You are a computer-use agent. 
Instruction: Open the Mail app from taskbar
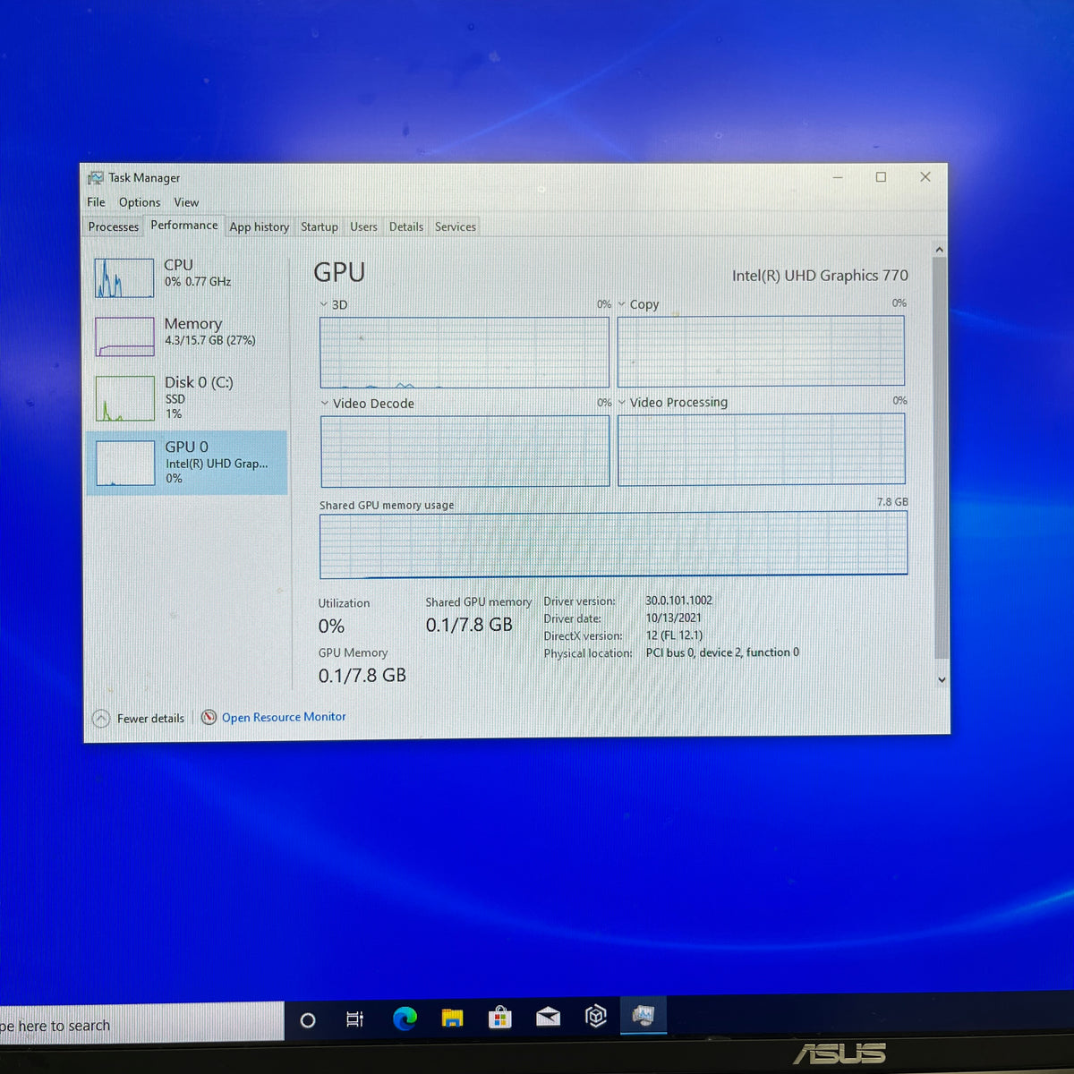pyautogui.click(x=548, y=1016)
